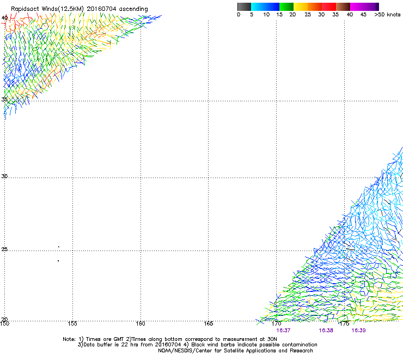Image resolution: width=403 pixels, height=354 pixels.
Task: Click the latitude label 30
Action: click(4, 176)
